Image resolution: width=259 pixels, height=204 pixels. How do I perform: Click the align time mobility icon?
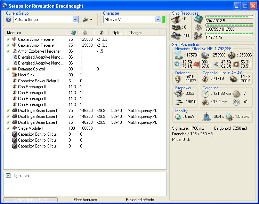207,117
